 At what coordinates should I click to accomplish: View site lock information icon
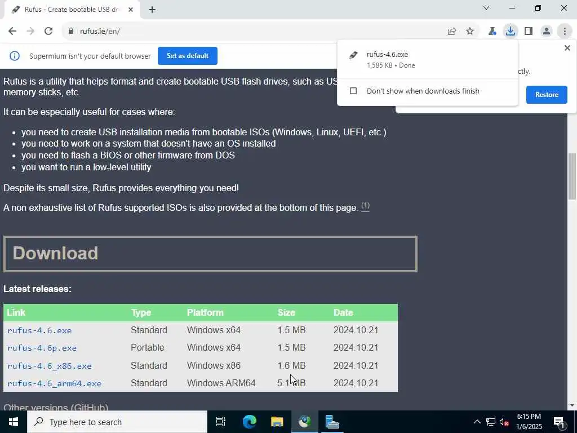(71, 32)
